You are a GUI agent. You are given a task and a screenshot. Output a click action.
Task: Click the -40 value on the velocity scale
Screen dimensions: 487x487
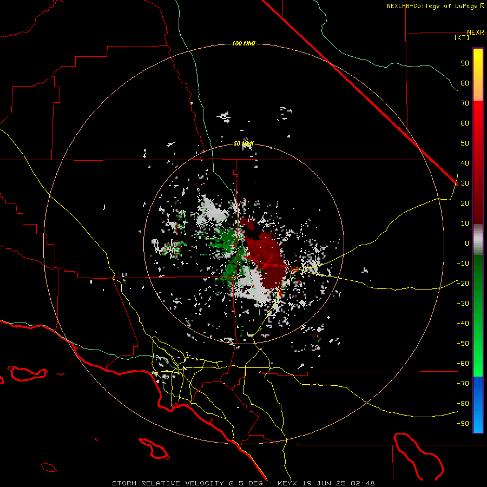click(x=463, y=324)
